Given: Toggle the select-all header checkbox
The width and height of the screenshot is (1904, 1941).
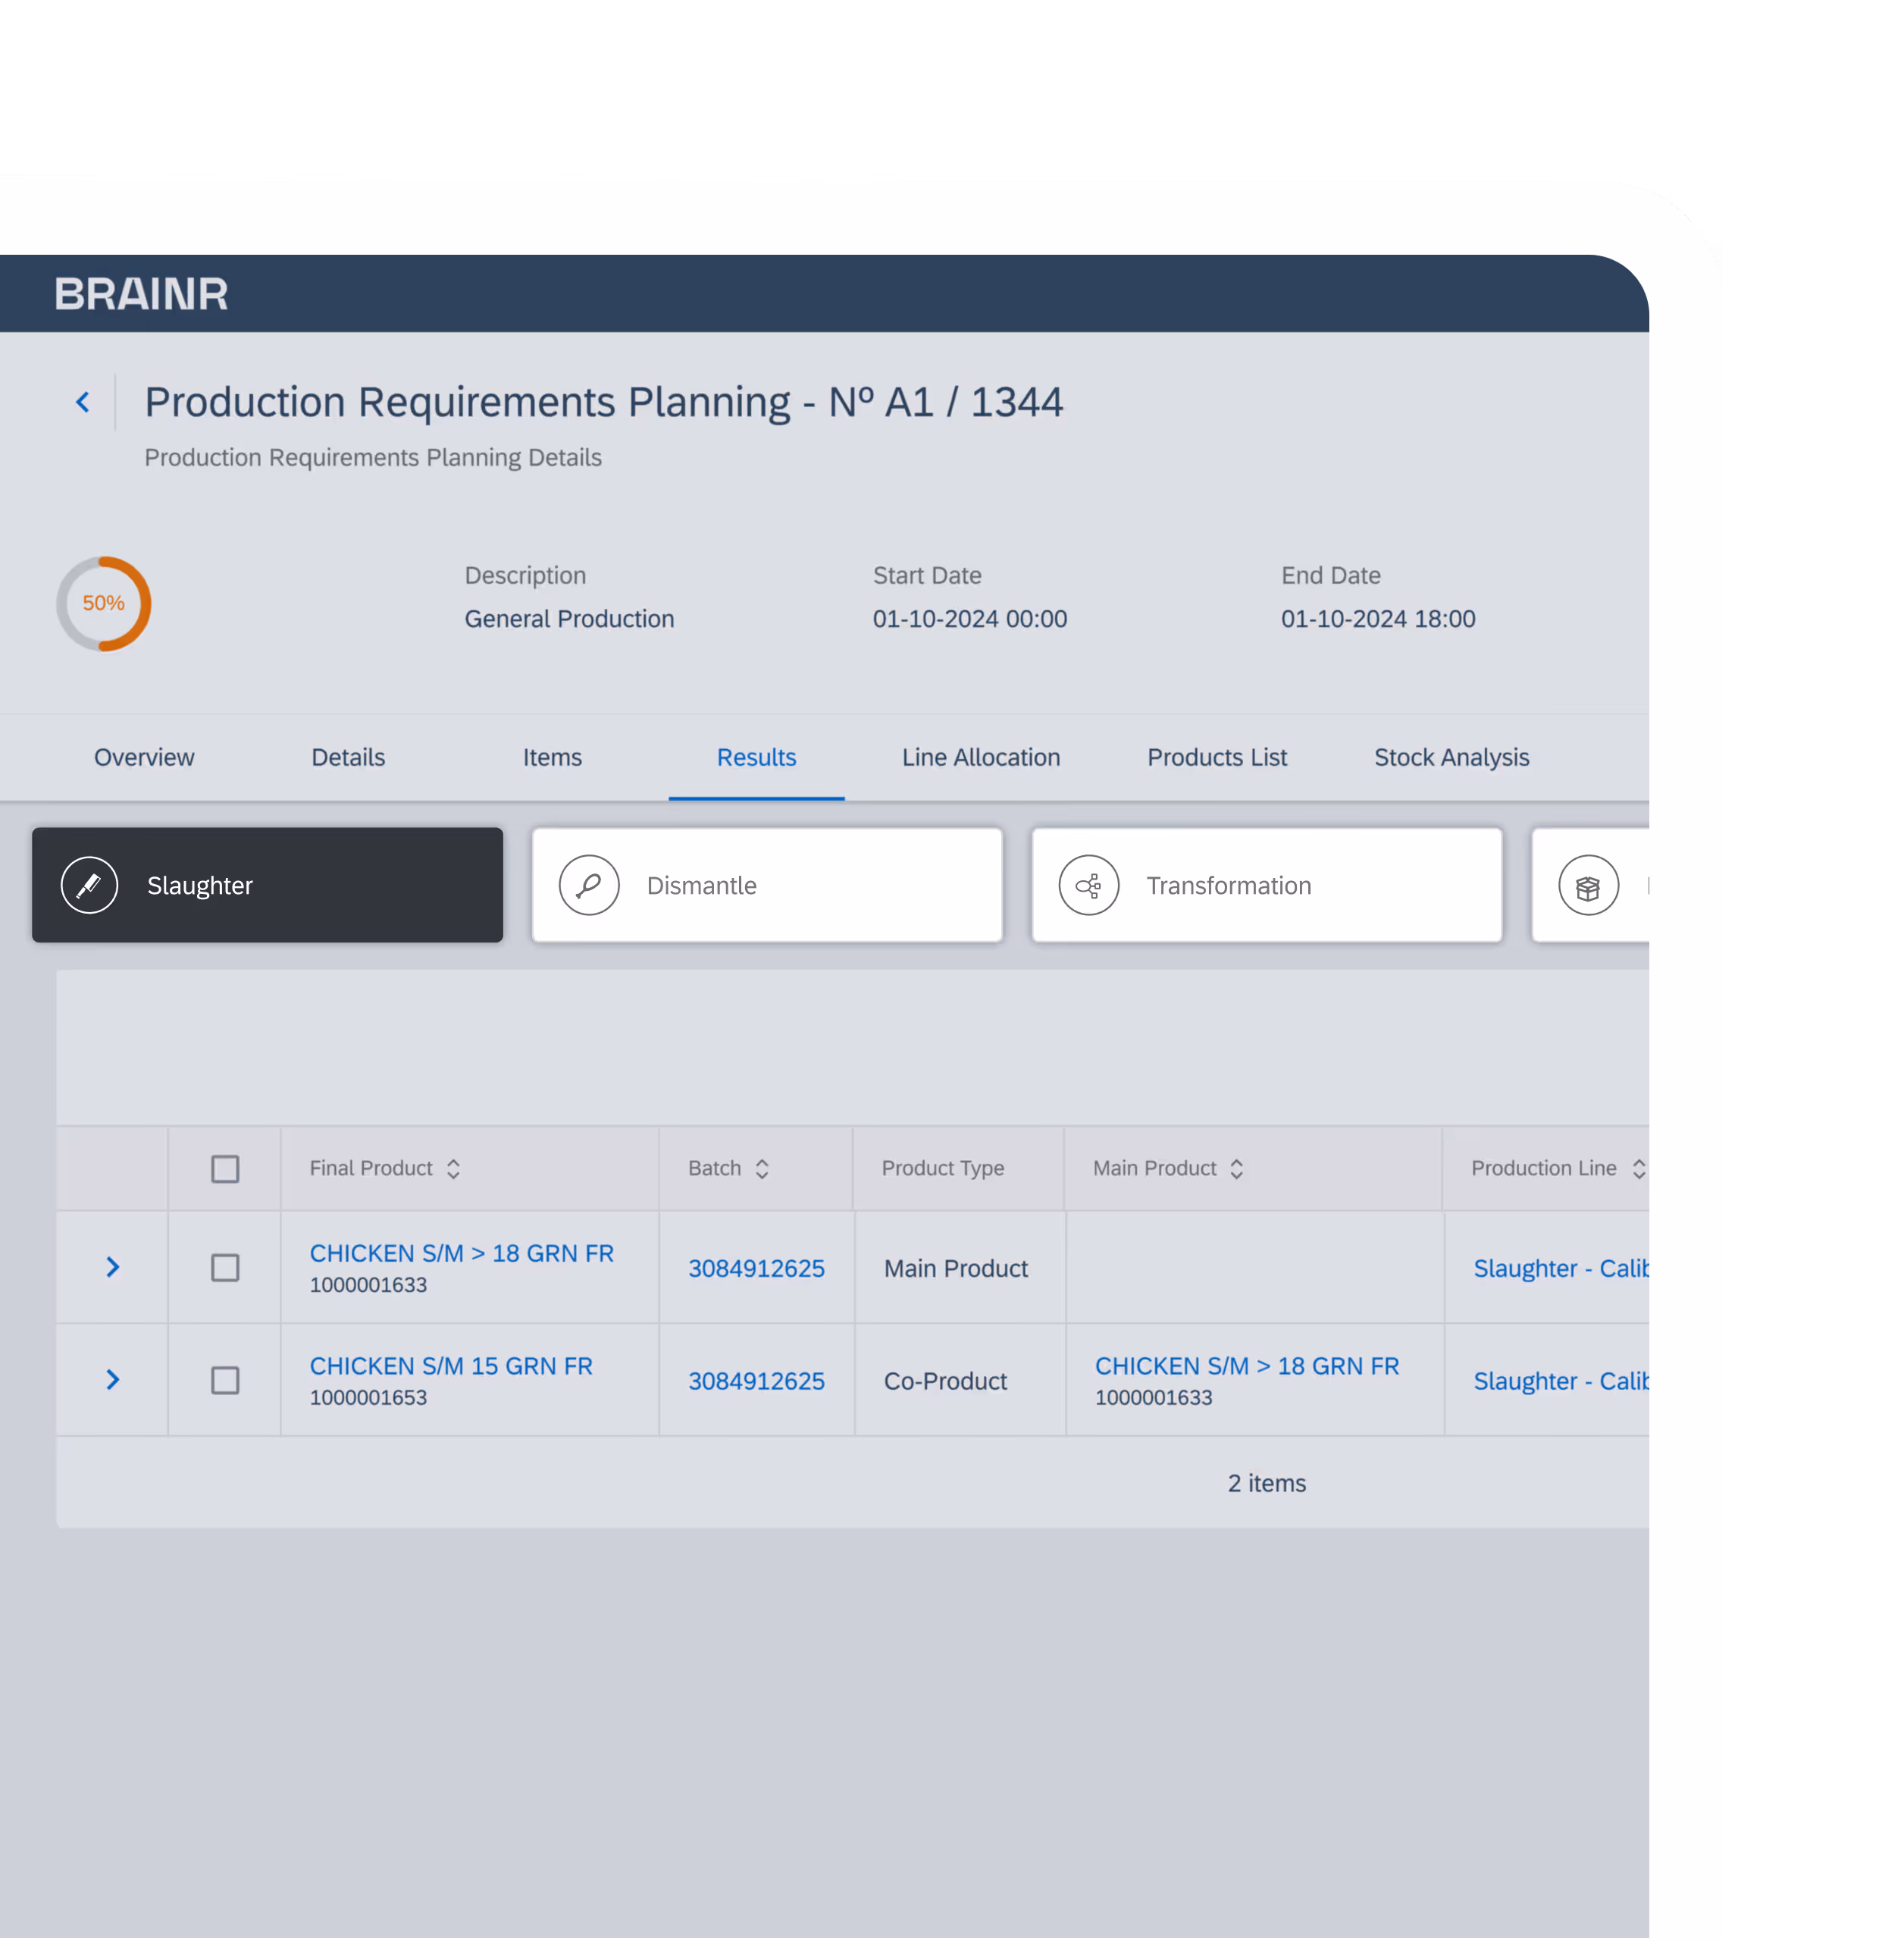Looking at the screenshot, I should [x=225, y=1168].
